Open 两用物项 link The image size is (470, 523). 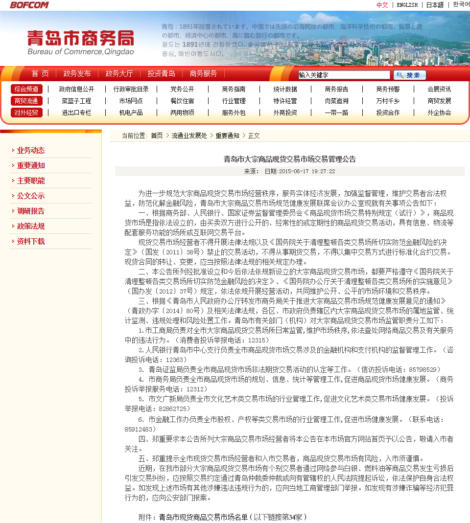(182, 113)
